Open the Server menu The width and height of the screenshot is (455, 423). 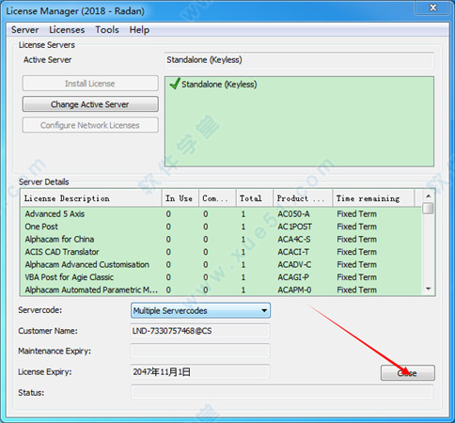(24, 30)
